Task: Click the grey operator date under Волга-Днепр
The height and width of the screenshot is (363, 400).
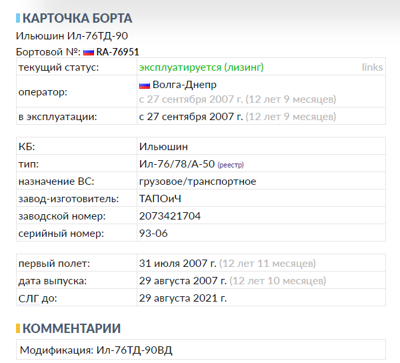Action: point(237,99)
